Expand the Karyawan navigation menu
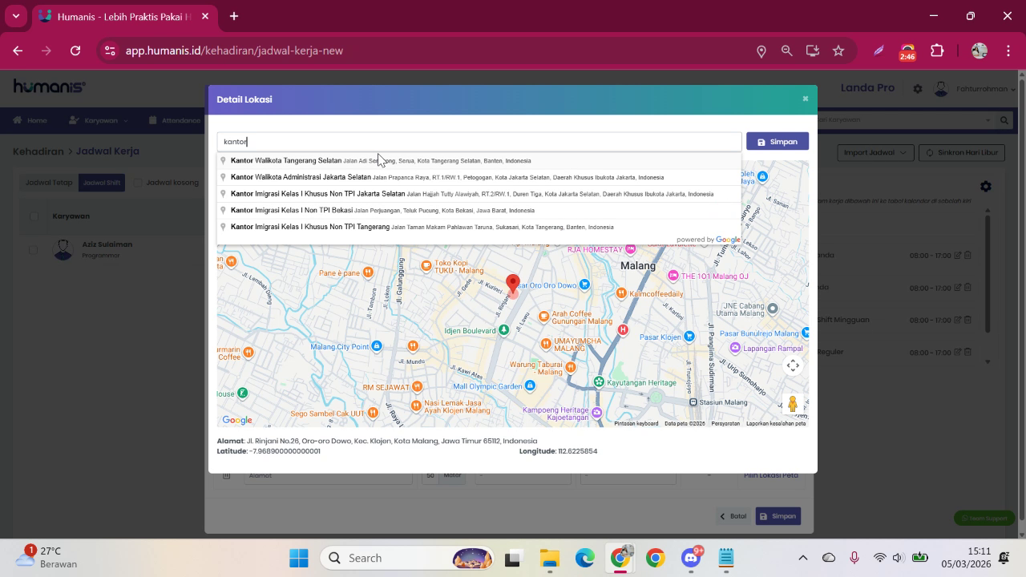Viewport: 1026px width, 577px height. [98, 120]
